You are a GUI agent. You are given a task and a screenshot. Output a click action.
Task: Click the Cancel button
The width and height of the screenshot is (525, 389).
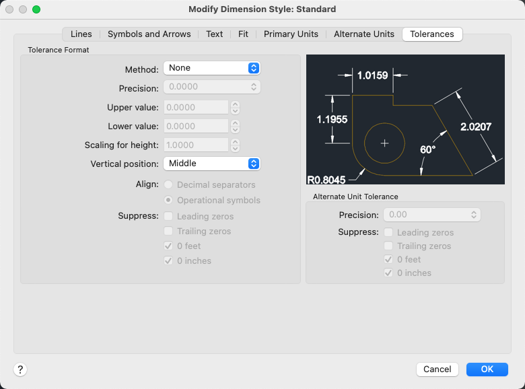point(438,369)
